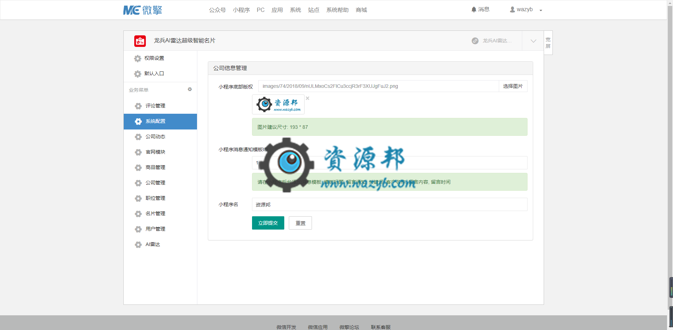673x330 pixels.
Task: Click the 选择图片 button
Action: (x=513, y=86)
